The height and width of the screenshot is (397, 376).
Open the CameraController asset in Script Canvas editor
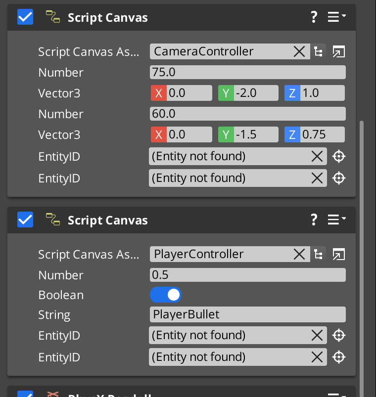click(338, 51)
